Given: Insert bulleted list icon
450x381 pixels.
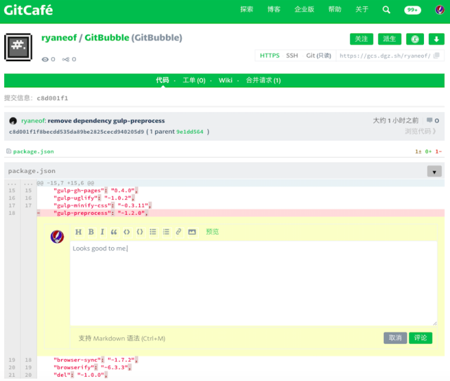Looking at the screenshot, I should (x=153, y=232).
